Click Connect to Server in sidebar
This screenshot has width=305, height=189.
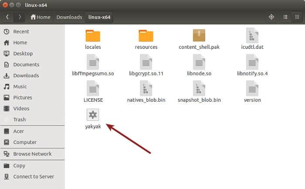pos(34,176)
